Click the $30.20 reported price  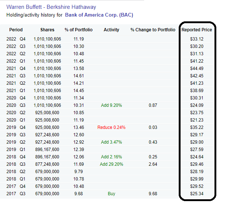pos(197,46)
